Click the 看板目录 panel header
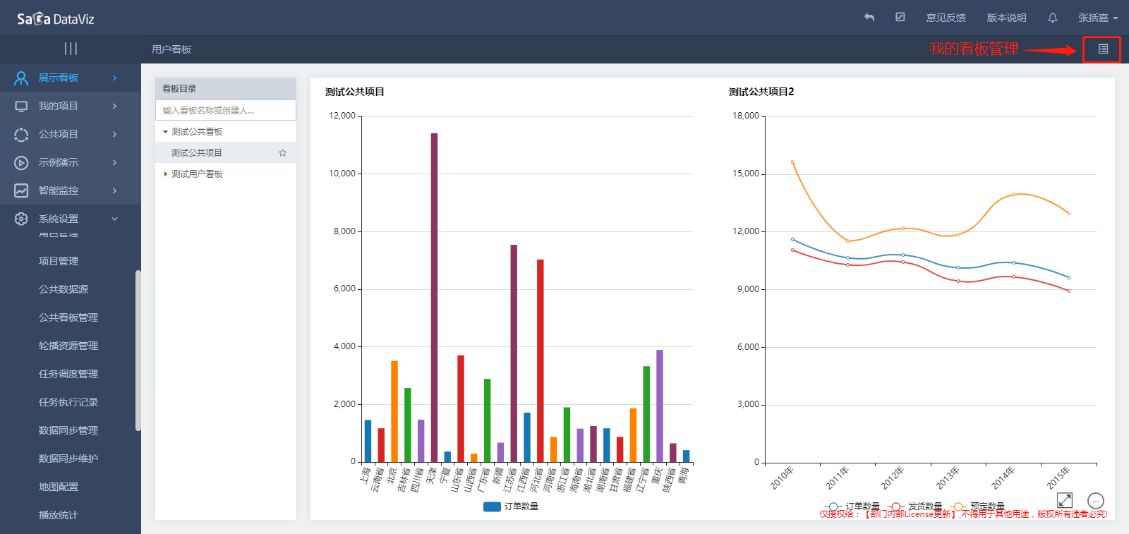 pyautogui.click(x=226, y=88)
